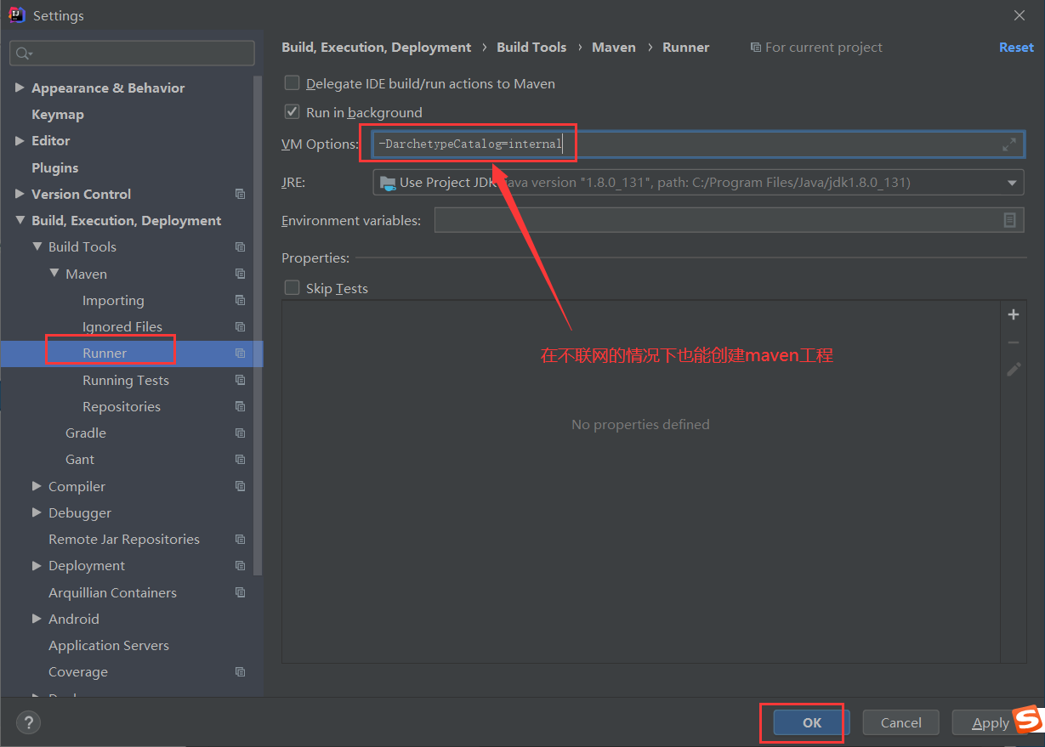This screenshot has width=1045, height=747.
Task: Click the Sogou input method tray icon
Action: click(1028, 720)
